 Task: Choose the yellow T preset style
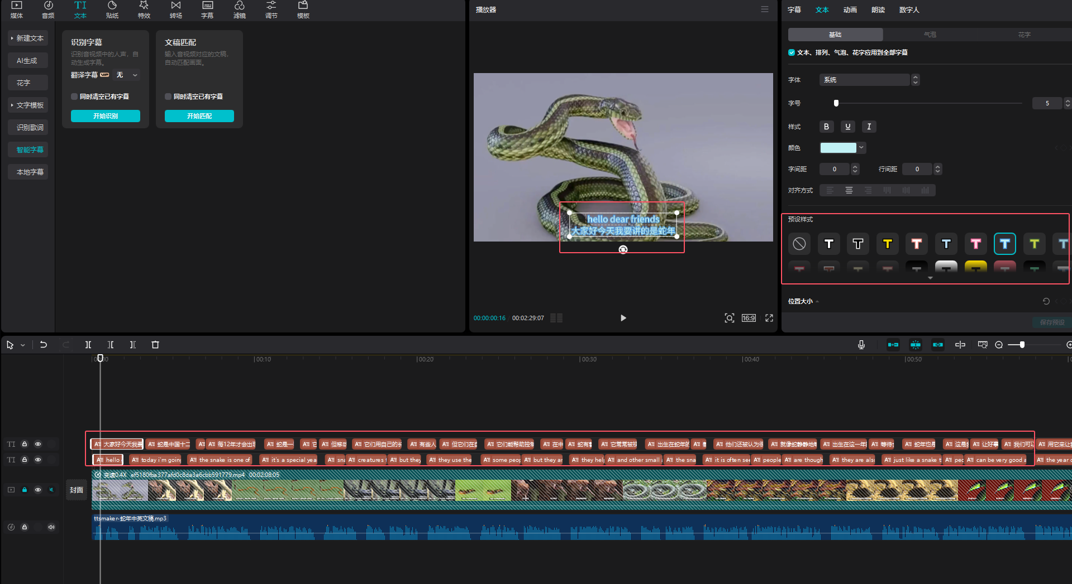pos(888,244)
